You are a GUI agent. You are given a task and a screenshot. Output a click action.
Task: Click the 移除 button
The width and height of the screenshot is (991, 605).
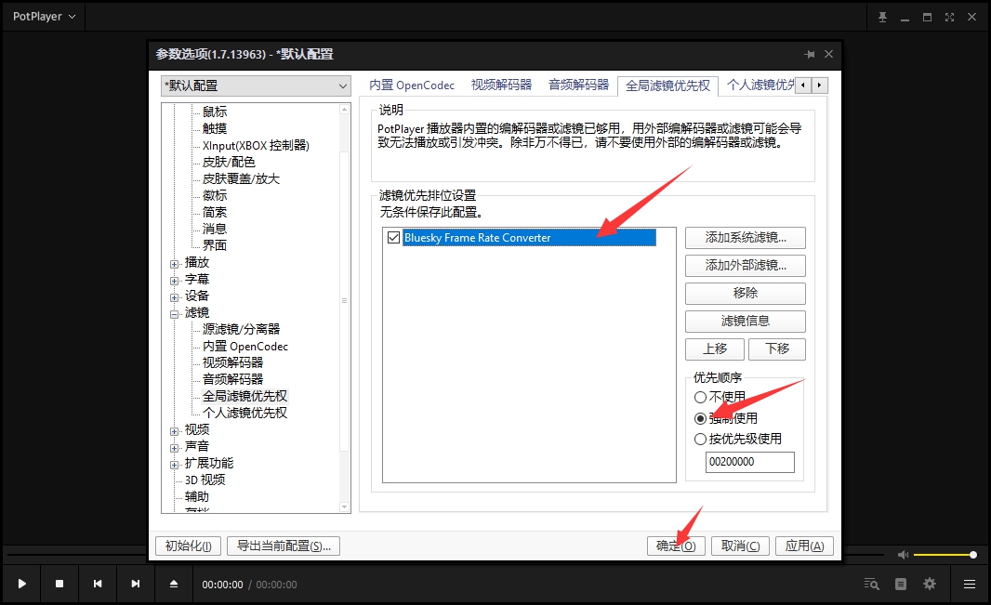point(746,293)
